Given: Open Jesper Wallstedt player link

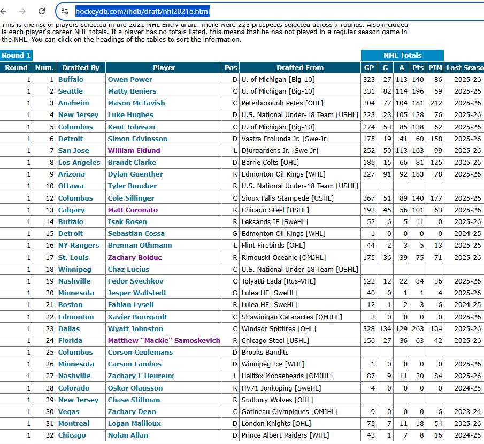Looking at the screenshot, I should click(137, 293).
